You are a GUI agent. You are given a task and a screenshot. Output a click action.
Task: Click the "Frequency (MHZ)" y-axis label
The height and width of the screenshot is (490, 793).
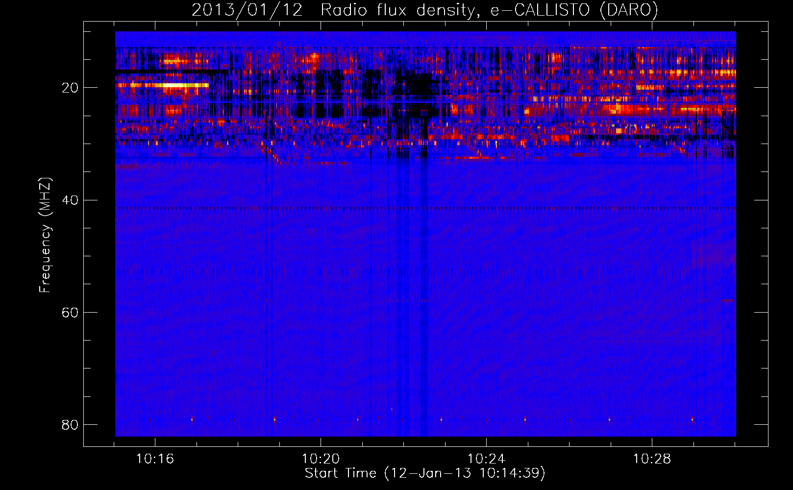(45, 235)
